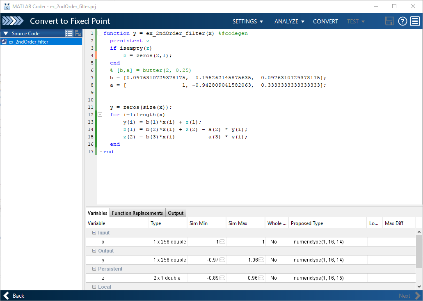Collapse the Persistent variable group
The width and height of the screenshot is (423, 301).
click(x=94, y=269)
